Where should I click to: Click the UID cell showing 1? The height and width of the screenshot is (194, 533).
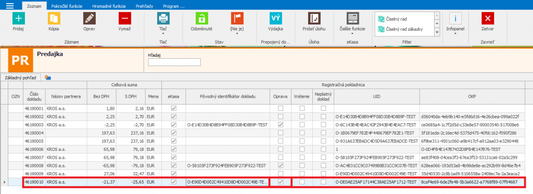[377, 149]
